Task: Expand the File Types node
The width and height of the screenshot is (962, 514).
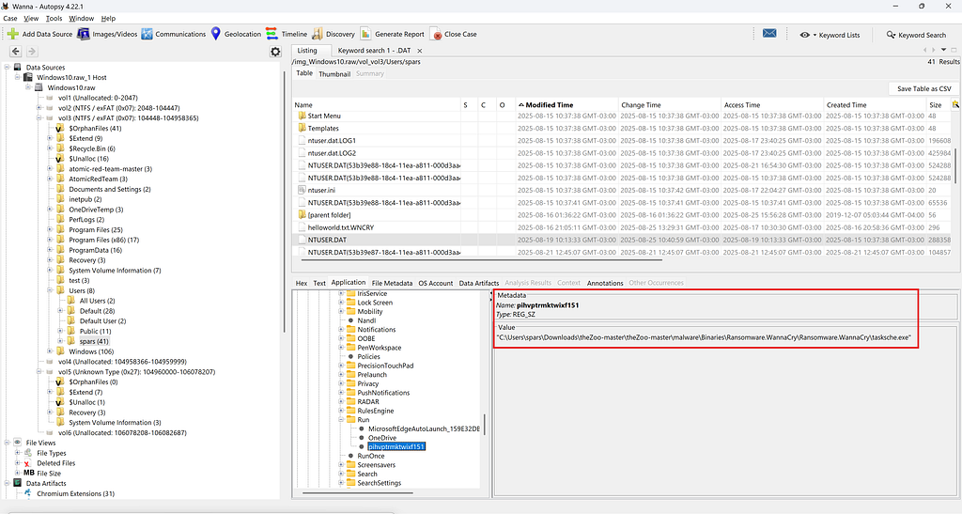Action: [18, 453]
